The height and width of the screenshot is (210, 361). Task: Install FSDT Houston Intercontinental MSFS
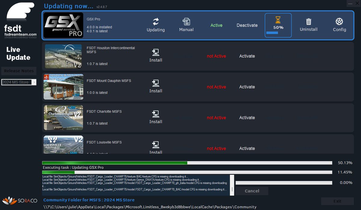[156, 56]
